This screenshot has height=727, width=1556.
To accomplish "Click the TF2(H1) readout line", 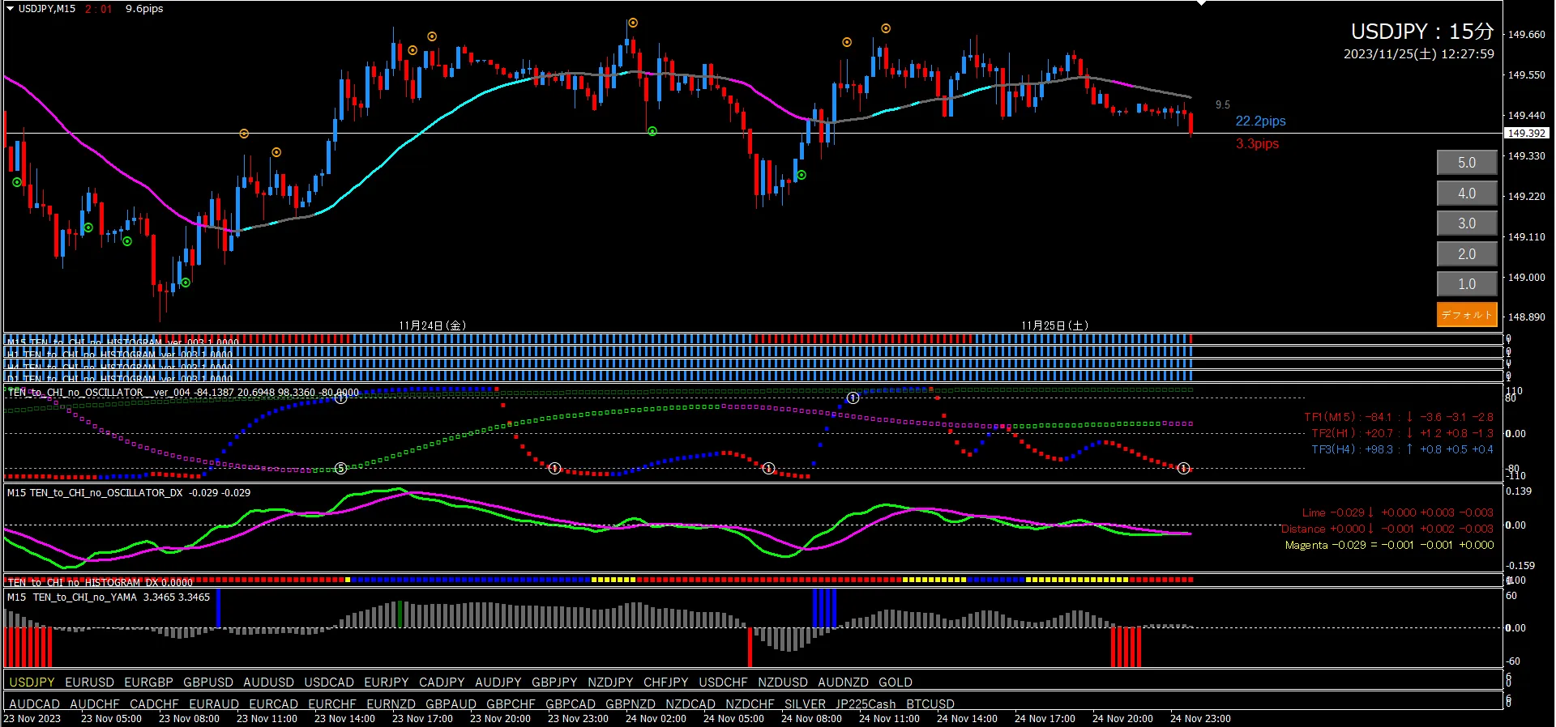I will coord(1403,433).
